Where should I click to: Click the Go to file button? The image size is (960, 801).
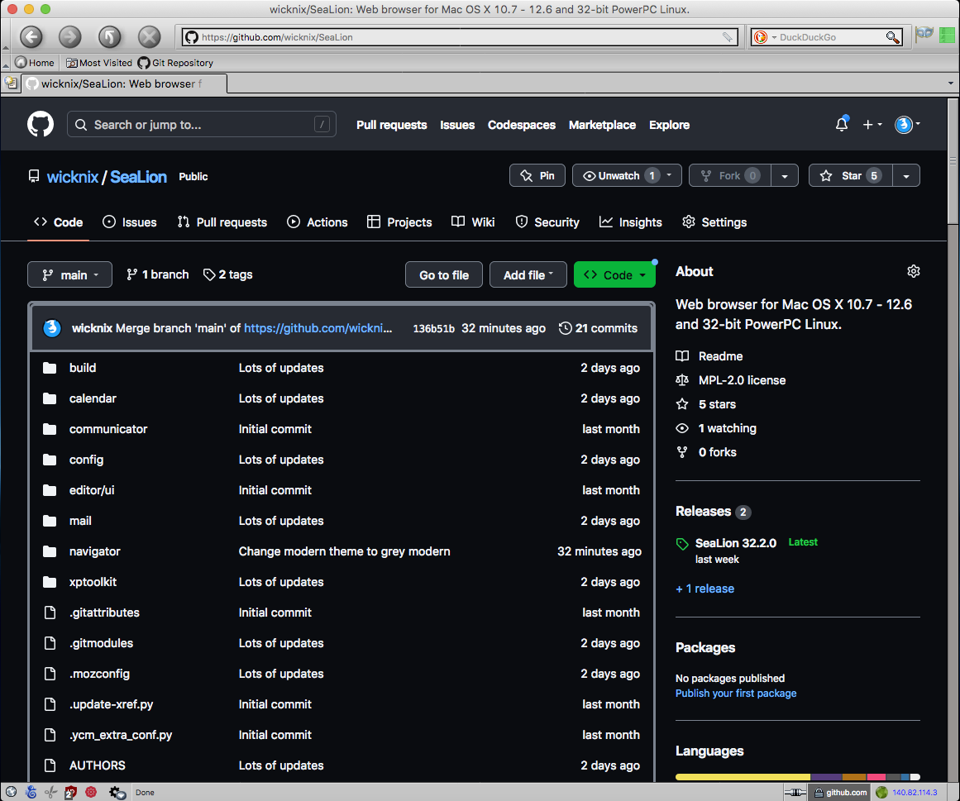coord(444,274)
